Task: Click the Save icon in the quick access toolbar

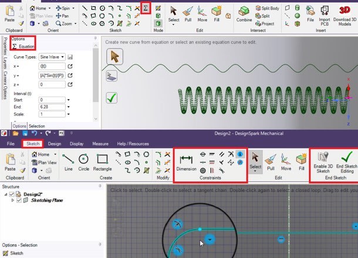Action: (x=25, y=133)
